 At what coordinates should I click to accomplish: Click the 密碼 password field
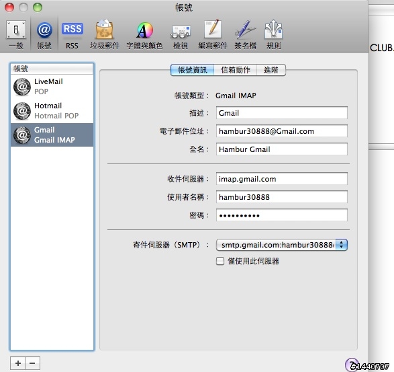click(x=282, y=215)
